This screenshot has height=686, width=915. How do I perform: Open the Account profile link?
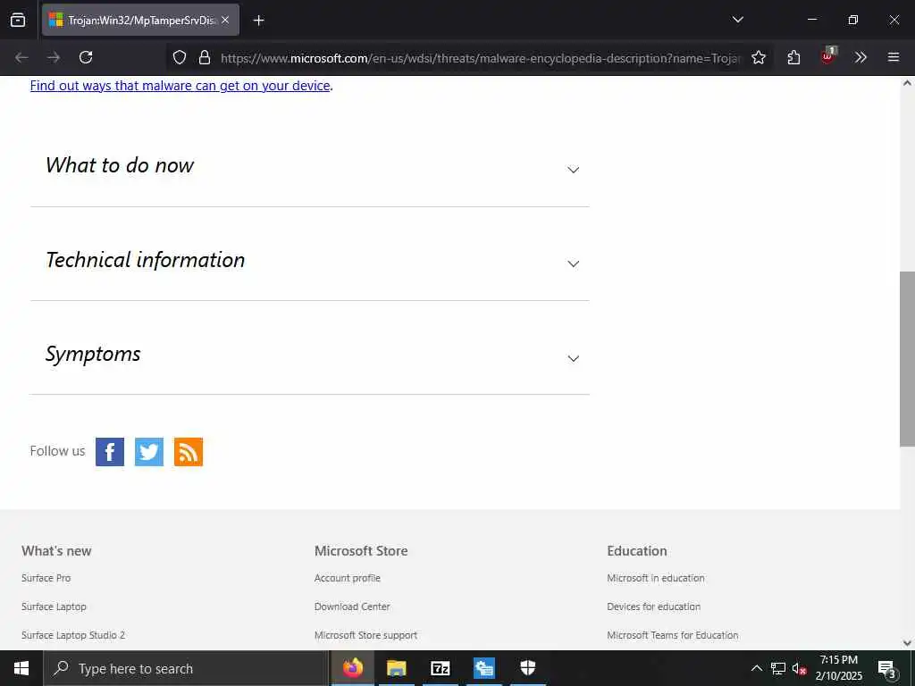[348, 578]
